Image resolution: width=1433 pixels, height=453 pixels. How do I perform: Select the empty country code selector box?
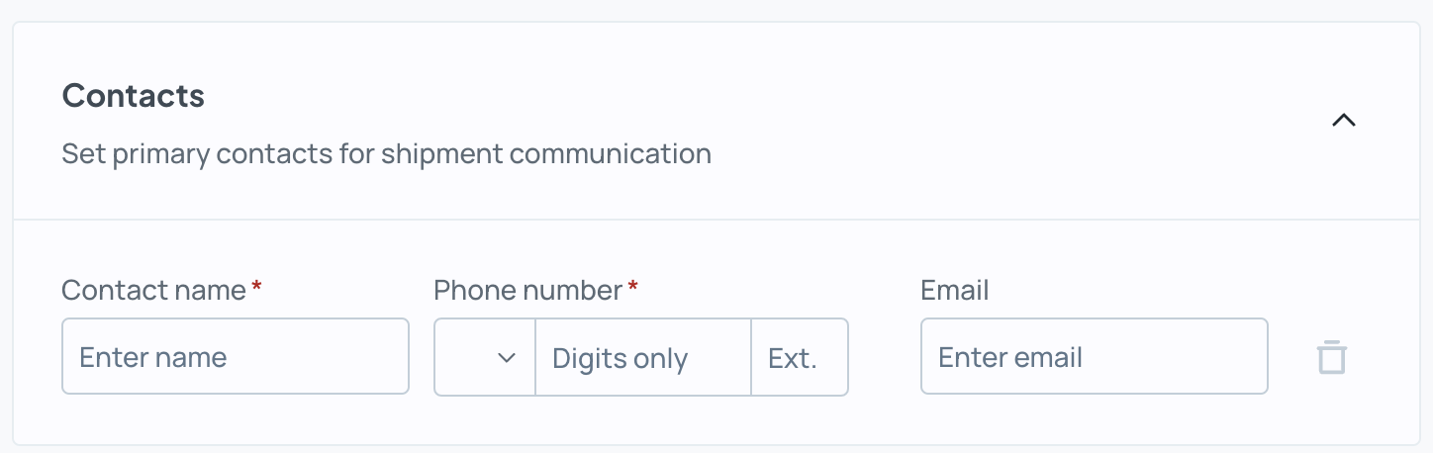485,357
